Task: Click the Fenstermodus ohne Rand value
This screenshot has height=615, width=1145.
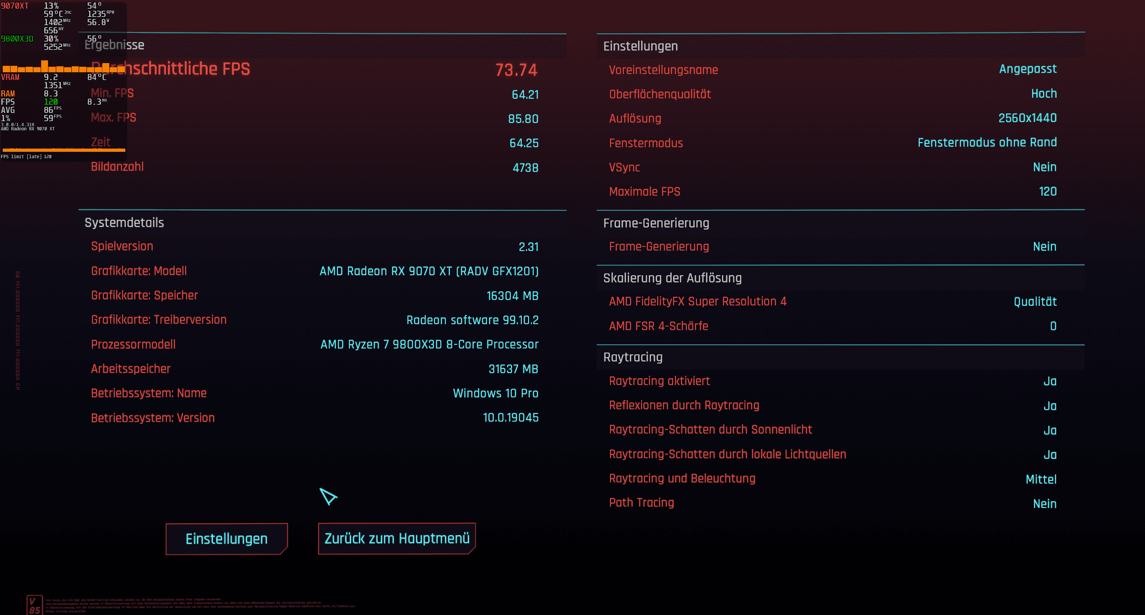Action: 987,142
